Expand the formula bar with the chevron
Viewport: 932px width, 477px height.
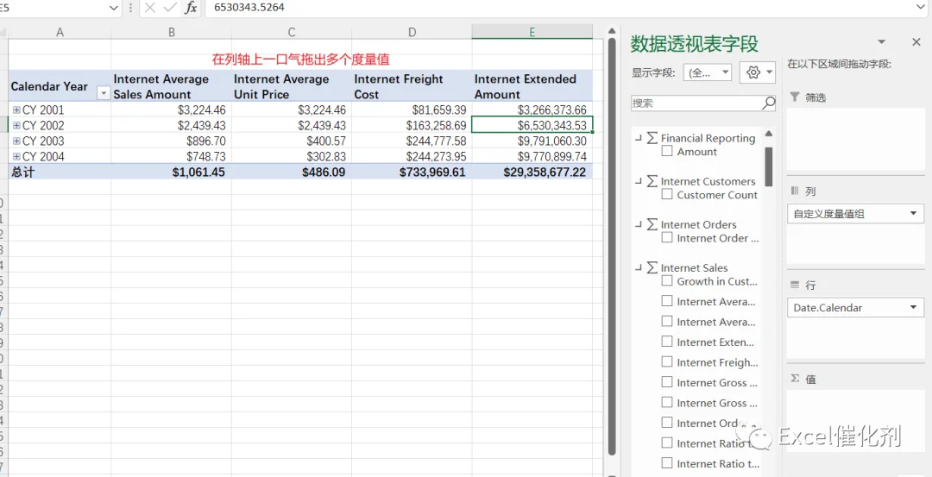pos(922,7)
